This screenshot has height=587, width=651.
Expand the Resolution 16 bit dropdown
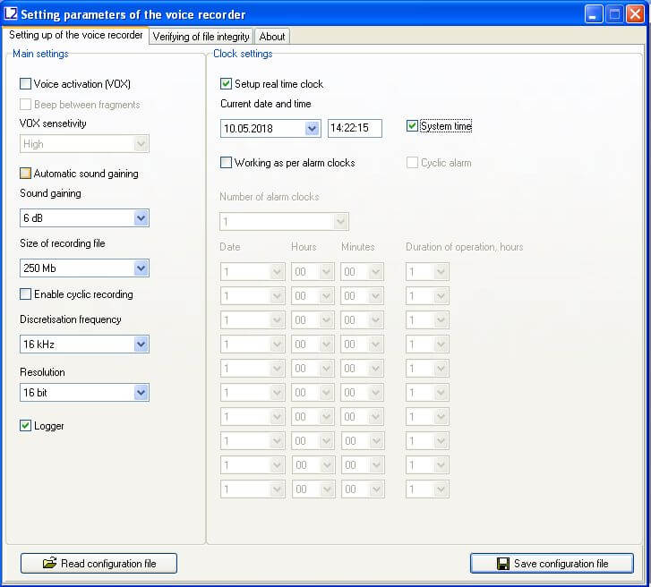141,393
